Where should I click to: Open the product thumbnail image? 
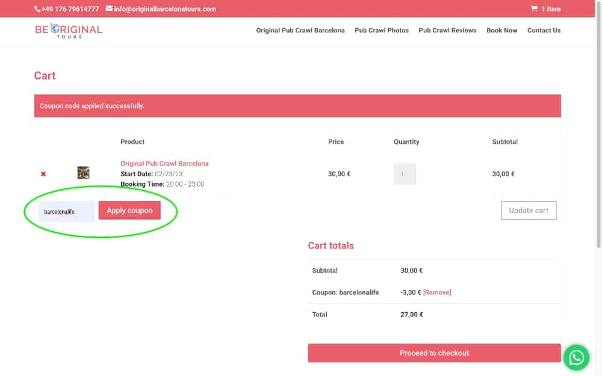click(83, 173)
